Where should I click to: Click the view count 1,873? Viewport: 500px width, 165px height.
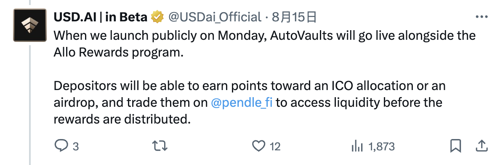pos(381,147)
